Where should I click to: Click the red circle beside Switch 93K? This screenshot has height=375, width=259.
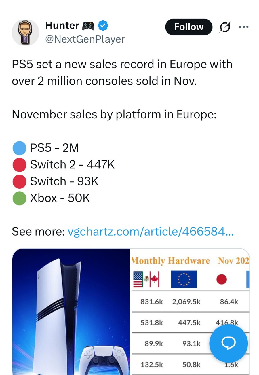pyautogui.click(x=20, y=182)
